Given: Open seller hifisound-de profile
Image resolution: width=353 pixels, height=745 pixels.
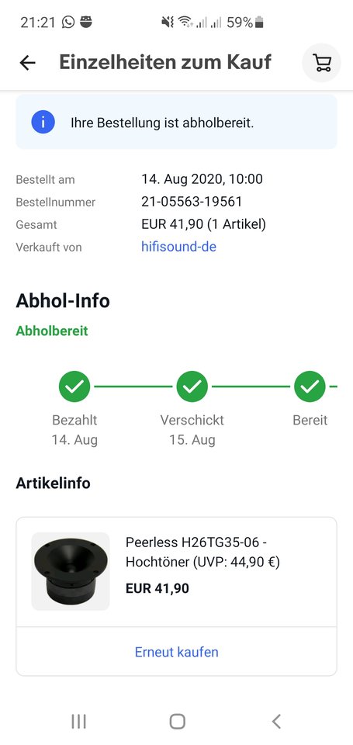Looking at the screenshot, I should 178,247.
